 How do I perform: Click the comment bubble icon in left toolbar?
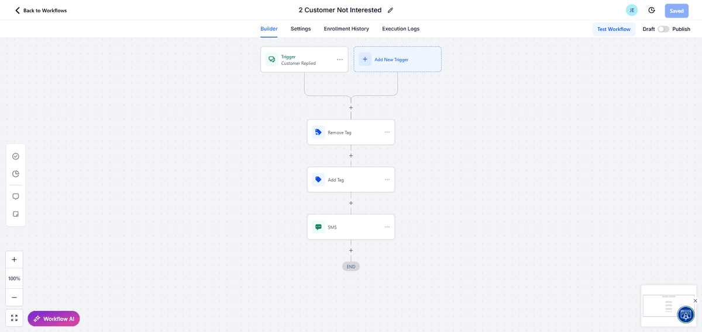16,197
